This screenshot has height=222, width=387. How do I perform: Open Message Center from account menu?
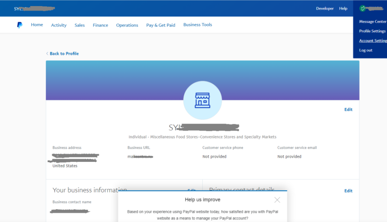click(x=372, y=21)
